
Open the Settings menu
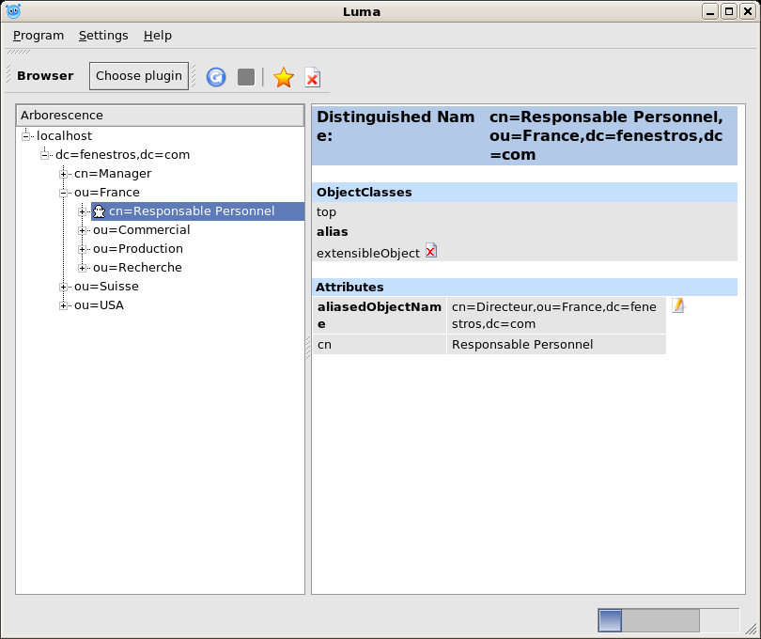pos(103,36)
